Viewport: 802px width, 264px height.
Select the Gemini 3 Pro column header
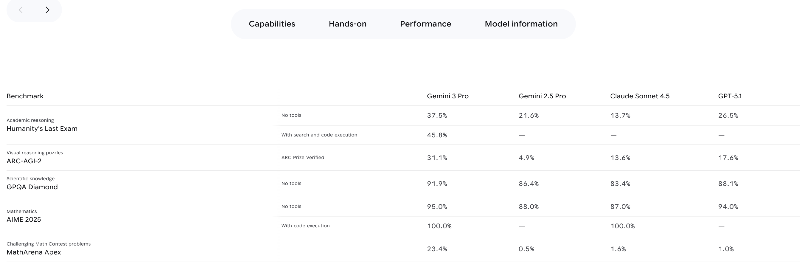click(447, 96)
